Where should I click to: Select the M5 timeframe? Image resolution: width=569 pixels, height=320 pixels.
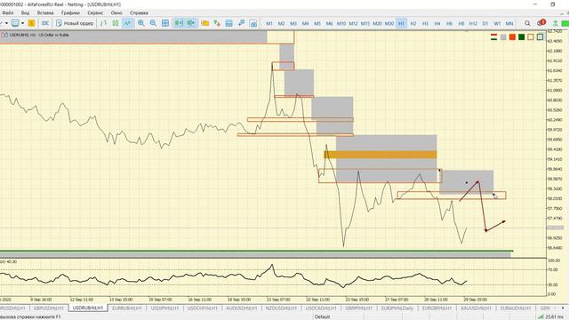click(x=317, y=23)
